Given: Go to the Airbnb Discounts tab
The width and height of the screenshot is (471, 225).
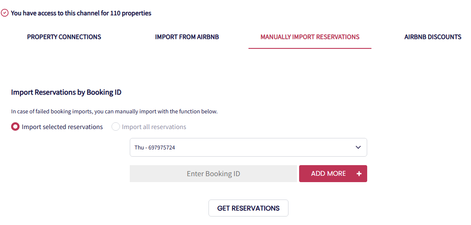Looking at the screenshot, I should pyautogui.click(x=433, y=37).
